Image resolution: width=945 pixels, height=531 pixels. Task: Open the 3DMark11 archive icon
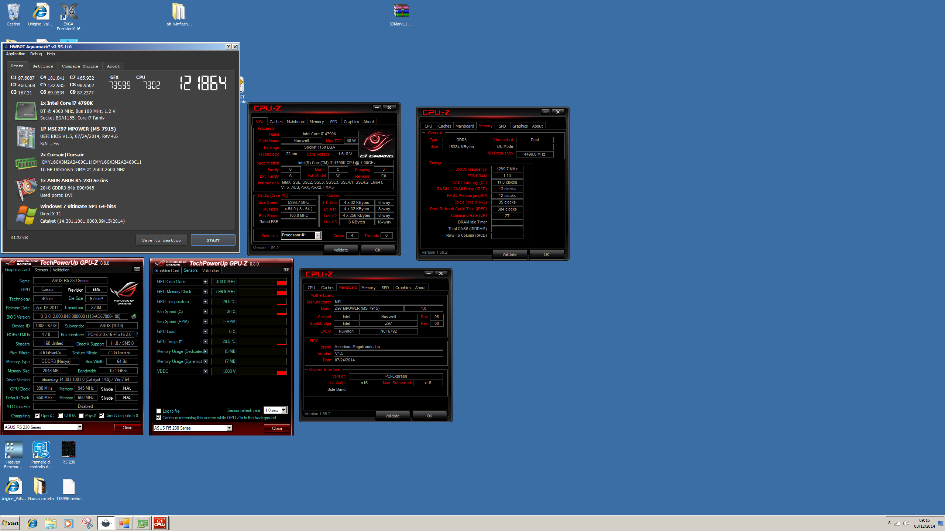(x=401, y=15)
